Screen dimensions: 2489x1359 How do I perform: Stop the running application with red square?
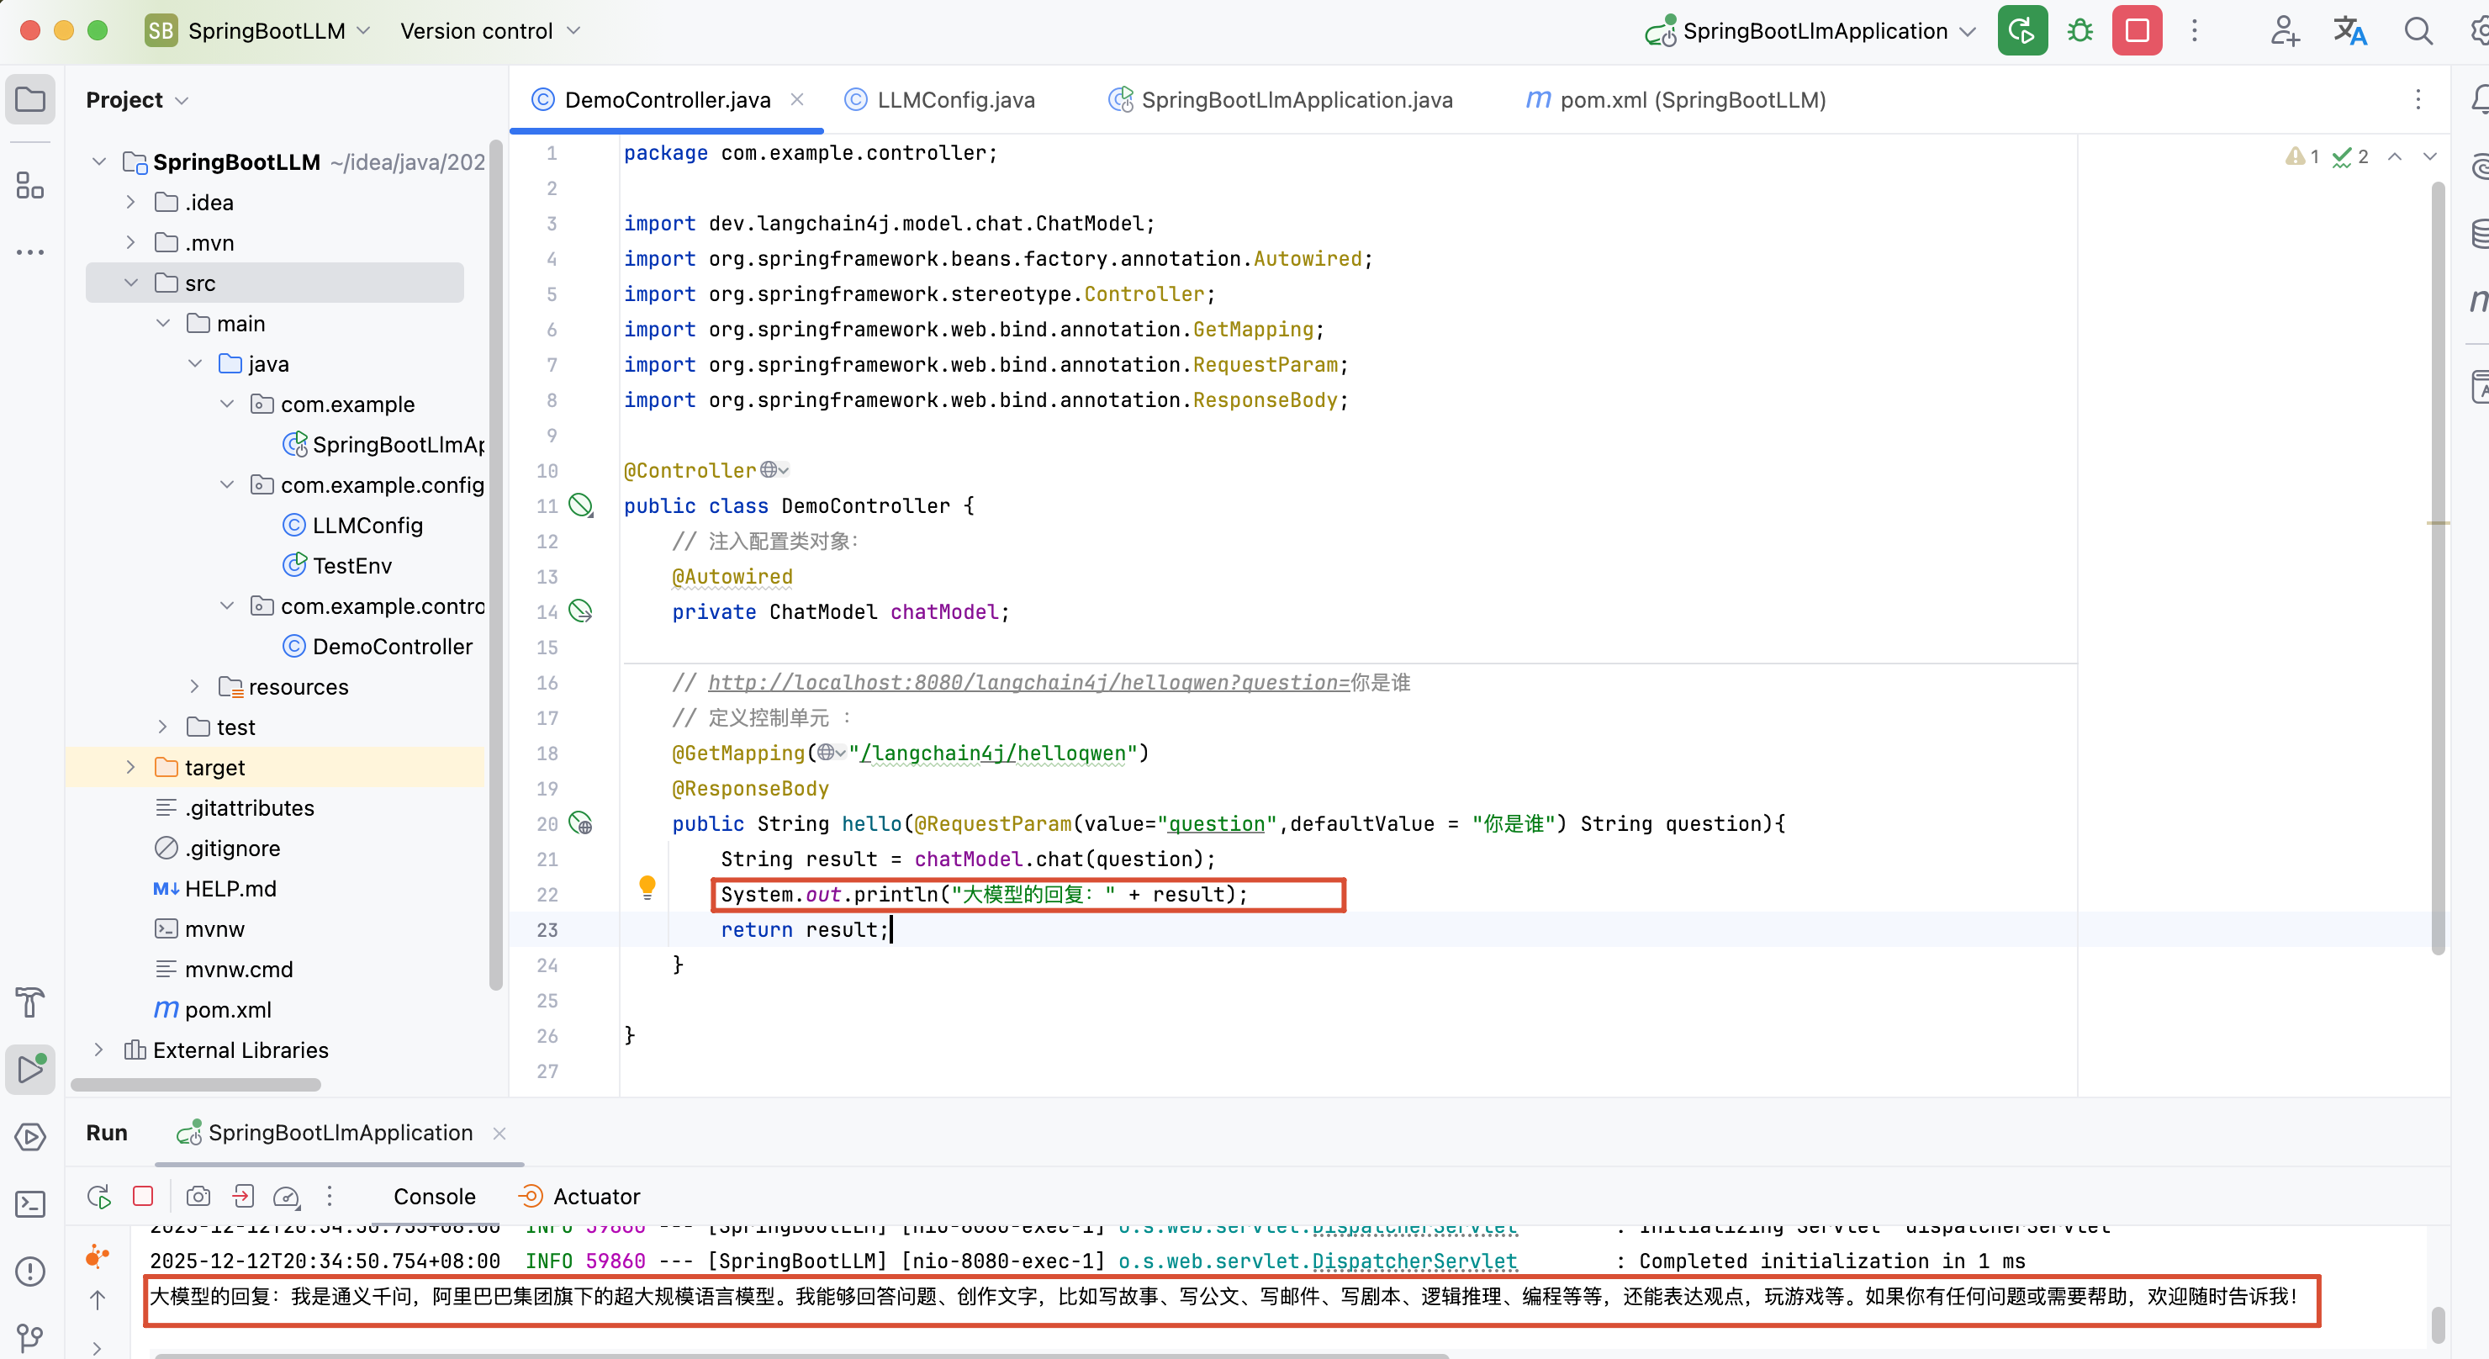pyautogui.click(x=2137, y=31)
